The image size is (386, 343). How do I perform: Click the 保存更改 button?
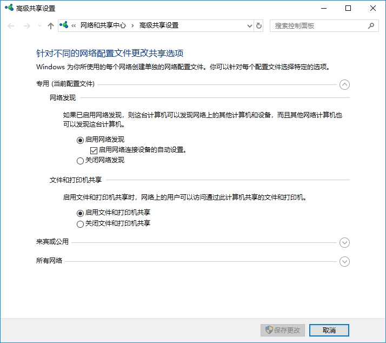coord(283,330)
